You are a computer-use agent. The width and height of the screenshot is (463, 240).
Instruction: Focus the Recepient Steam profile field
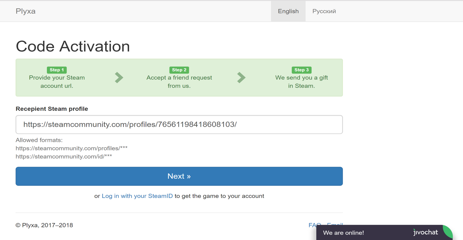coord(179,125)
